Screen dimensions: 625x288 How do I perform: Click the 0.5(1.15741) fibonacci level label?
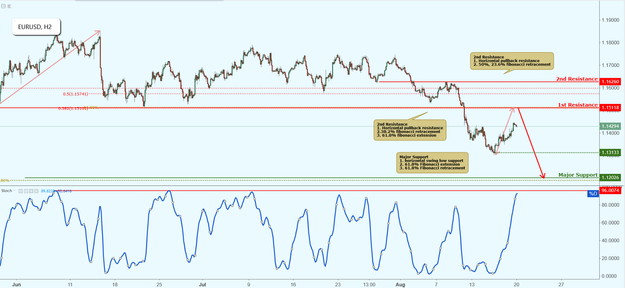(76, 94)
